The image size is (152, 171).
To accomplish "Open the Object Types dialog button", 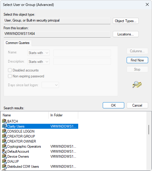I will (126, 21).
